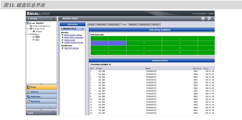Select disk drive slot 14
The height and width of the screenshot is (120, 242).
180,53
